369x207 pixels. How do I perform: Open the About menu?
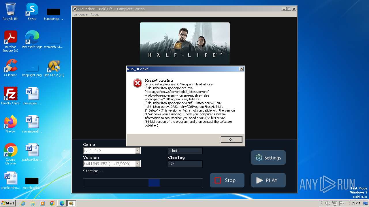(x=95, y=14)
